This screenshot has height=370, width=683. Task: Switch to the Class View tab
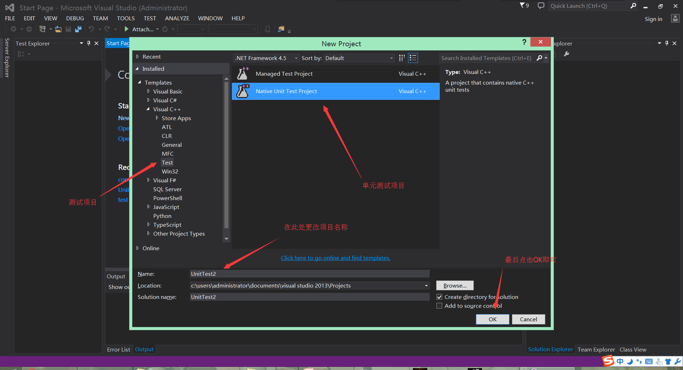[633, 349]
